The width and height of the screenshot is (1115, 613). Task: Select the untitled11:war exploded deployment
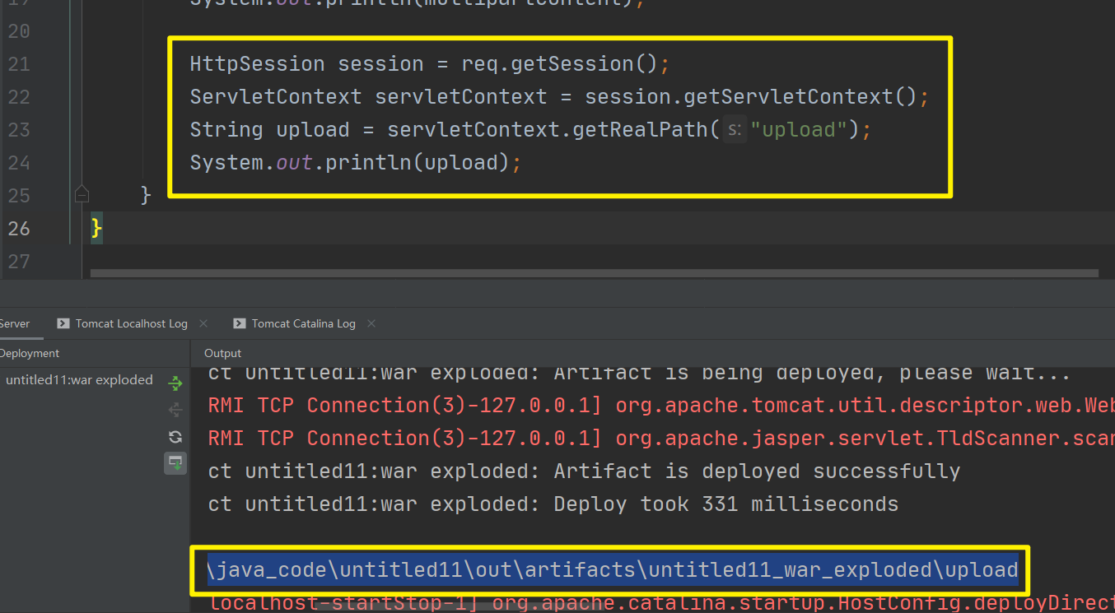pos(79,380)
